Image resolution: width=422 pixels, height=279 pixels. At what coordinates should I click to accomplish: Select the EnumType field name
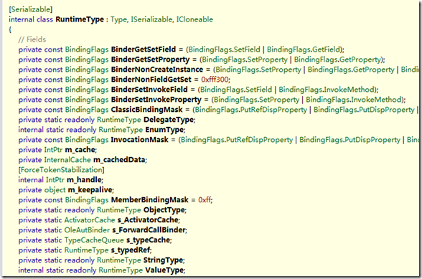[x=164, y=130]
